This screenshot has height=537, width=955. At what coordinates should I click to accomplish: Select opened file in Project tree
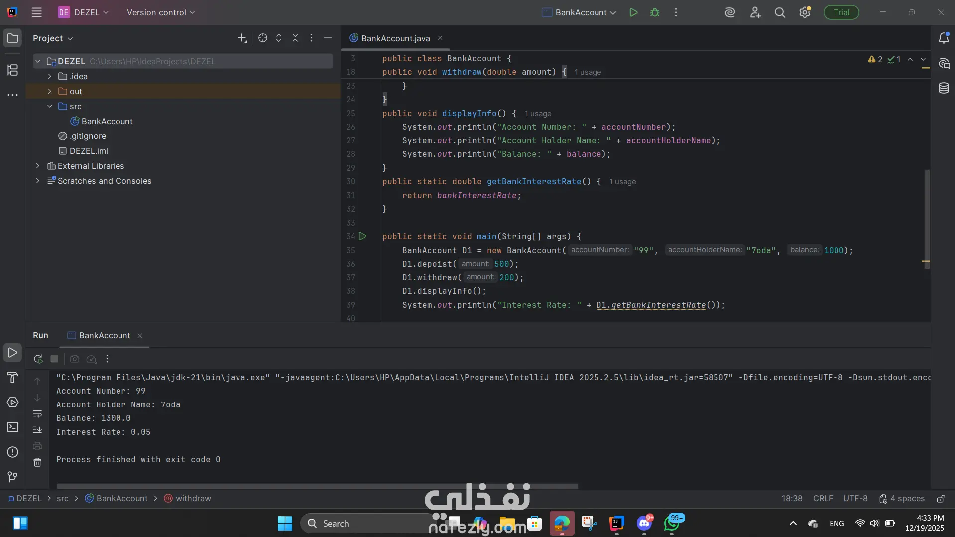pyautogui.click(x=263, y=38)
